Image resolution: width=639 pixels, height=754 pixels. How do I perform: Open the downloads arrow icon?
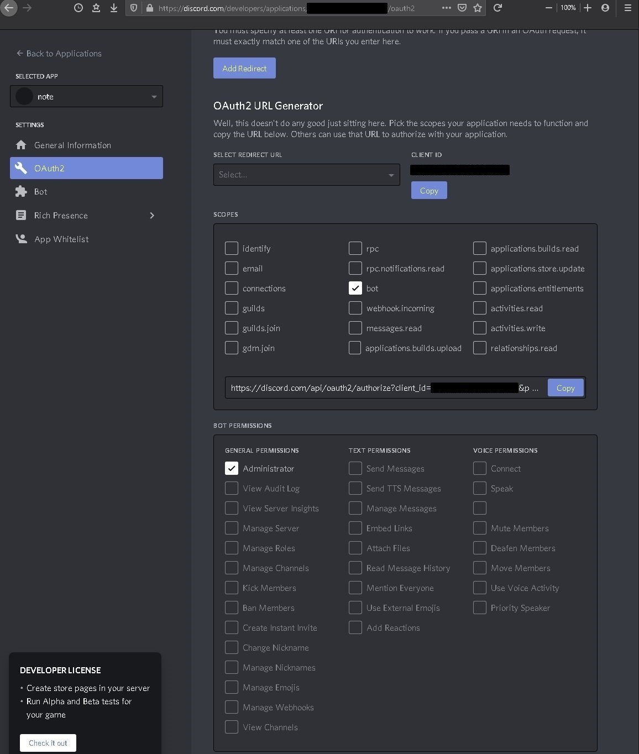pos(113,8)
